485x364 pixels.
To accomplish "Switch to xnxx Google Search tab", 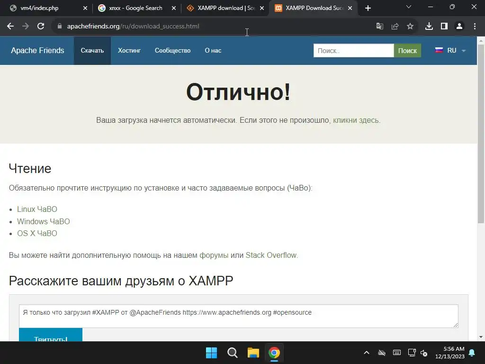I will pos(135,8).
